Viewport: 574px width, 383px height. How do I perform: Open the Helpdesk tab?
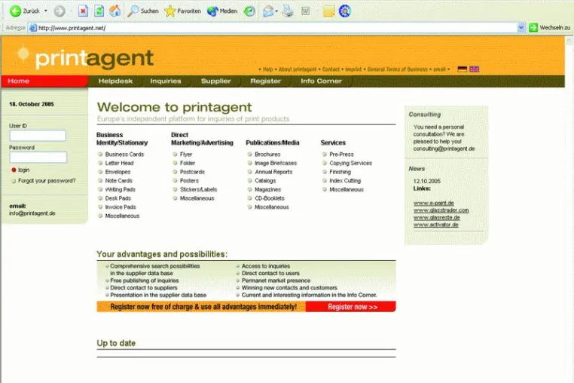pos(115,81)
